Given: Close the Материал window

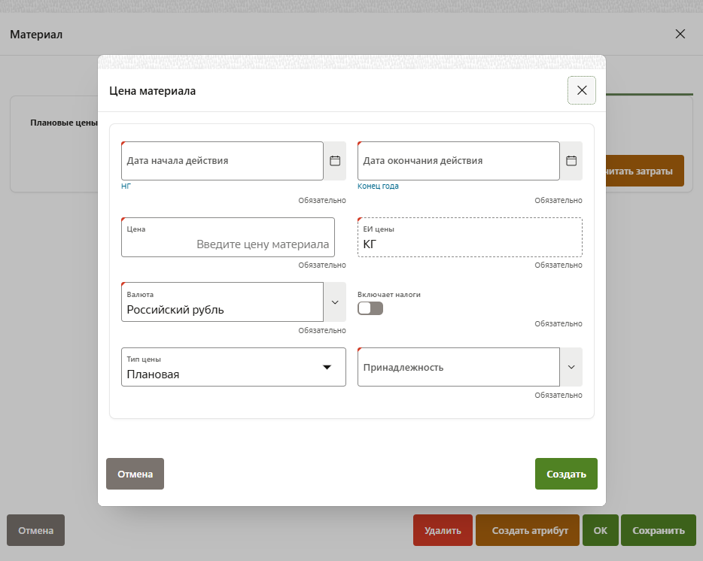Looking at the screenshot, I should [x=680, y=34].
